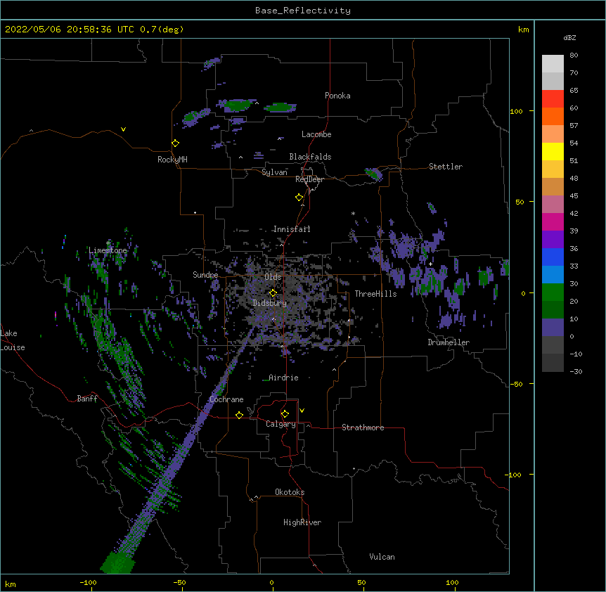The width and height of the screenshot is (606, 592).
Task: Click the Lake Louise label
Action: [13, 340]
